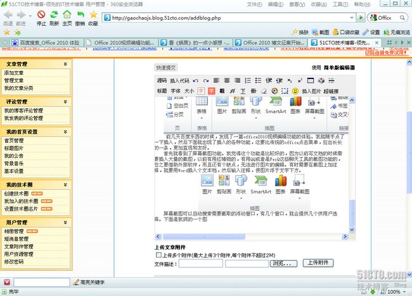412x296 pixels.
Task: Click the editor vertical scrollbar down arrow
Action: point(352,230)
